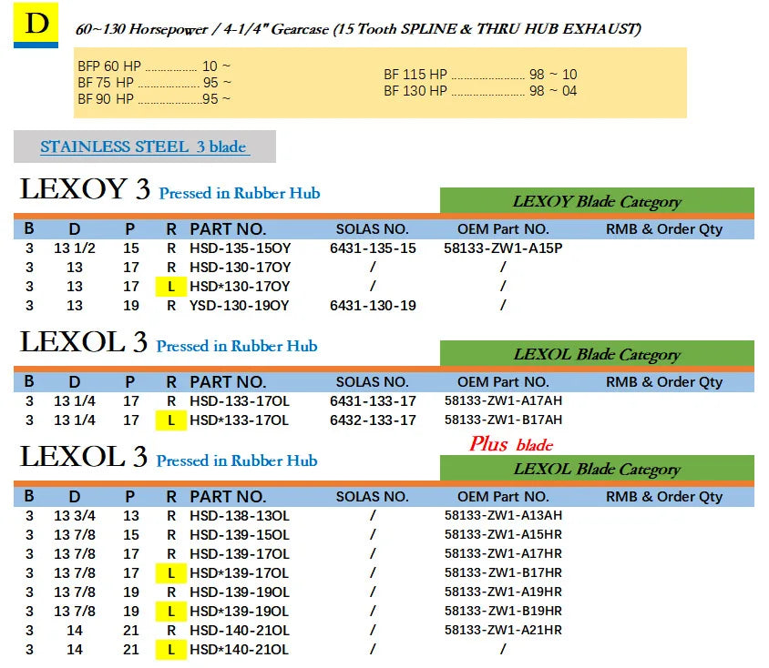Select part number HSD*139-17OL
This screenshot has width=769, height=668.
[240, 573]
